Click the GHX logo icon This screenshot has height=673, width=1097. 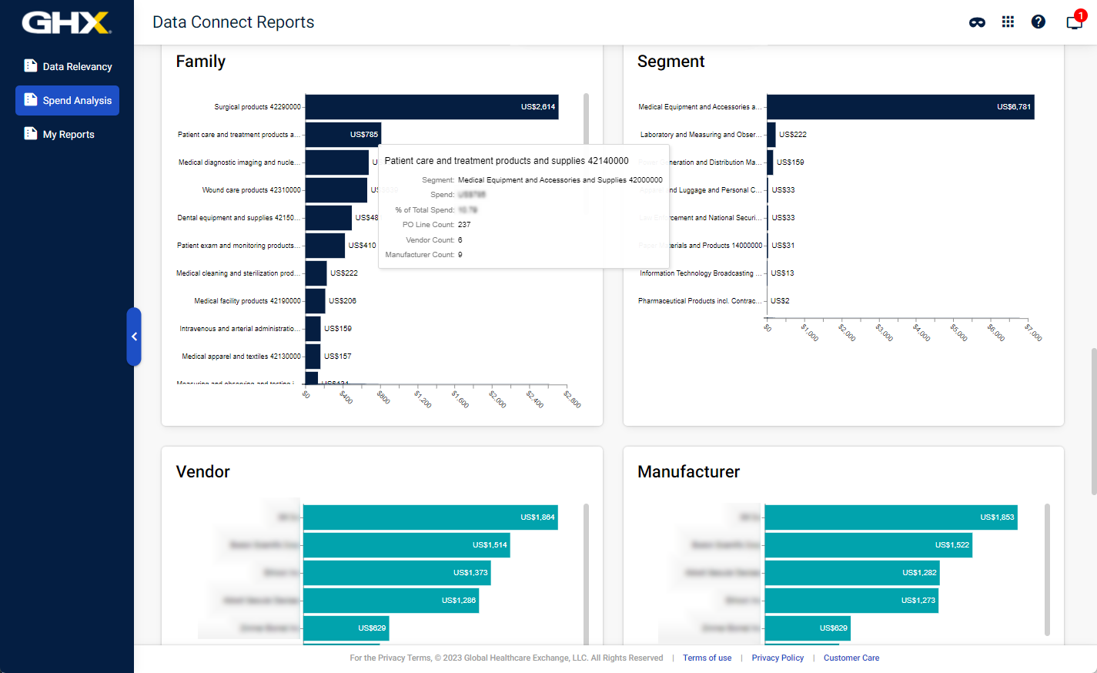tap(67, 22)
